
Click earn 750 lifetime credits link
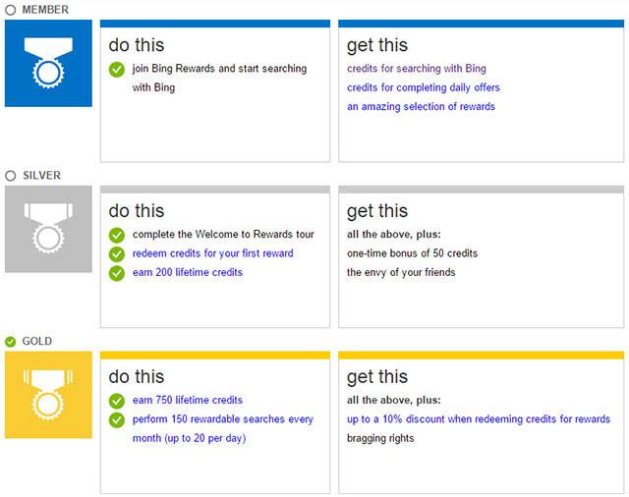(187, 400)
